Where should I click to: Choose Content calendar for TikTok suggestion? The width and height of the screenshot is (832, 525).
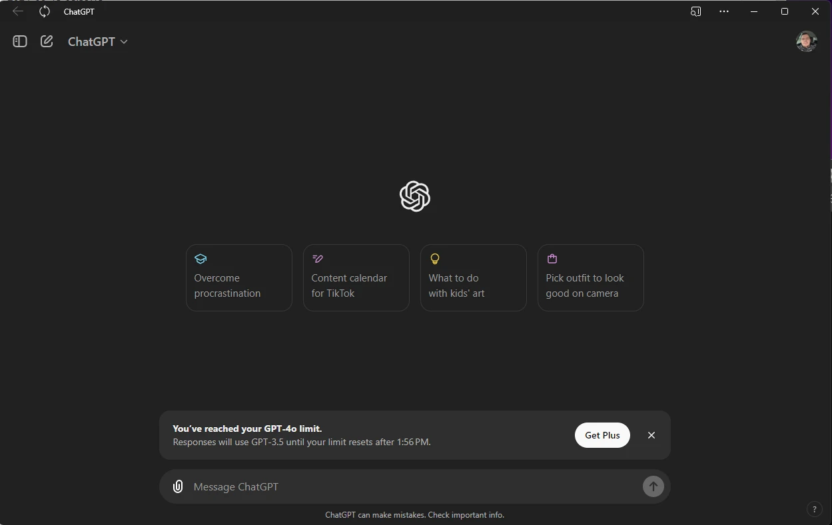(356, 277)
